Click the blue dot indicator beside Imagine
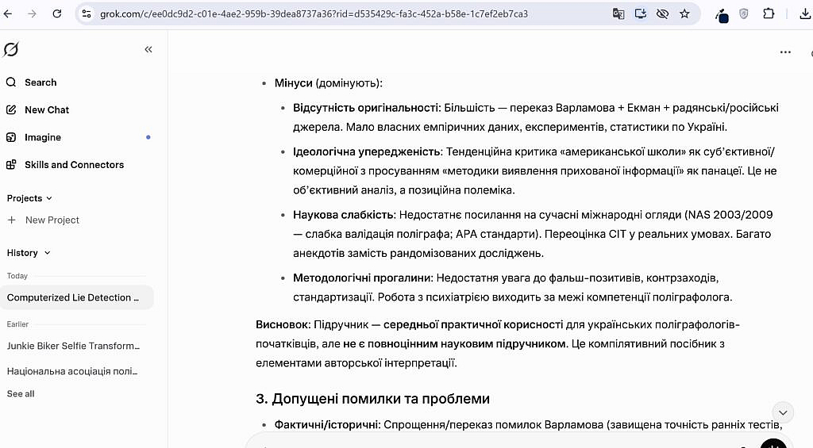813x448 pixels. coord(148,137)
